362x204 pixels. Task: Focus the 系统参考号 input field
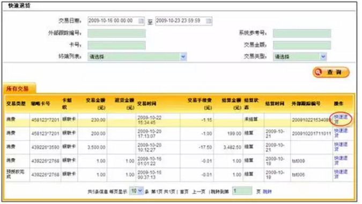(x=302, y=33)
